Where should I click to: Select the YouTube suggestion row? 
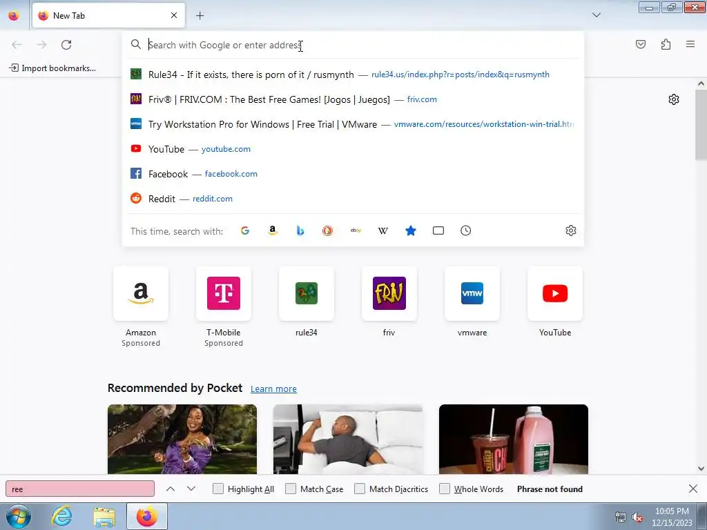[353, 149]
